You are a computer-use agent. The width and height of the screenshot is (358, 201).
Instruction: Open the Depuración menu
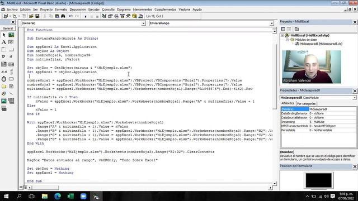[x=78, y=9]
